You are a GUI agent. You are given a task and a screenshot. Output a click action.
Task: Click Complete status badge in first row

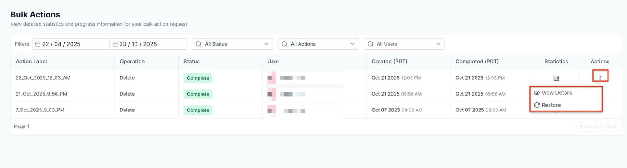click(198, 78)
